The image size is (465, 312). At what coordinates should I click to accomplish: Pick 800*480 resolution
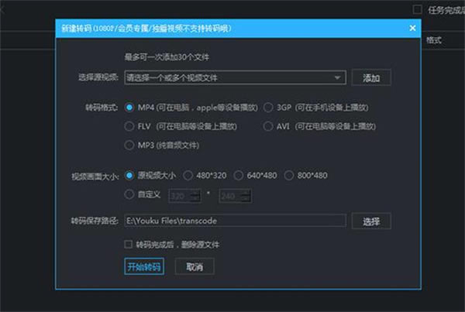[x=289, y=176]
